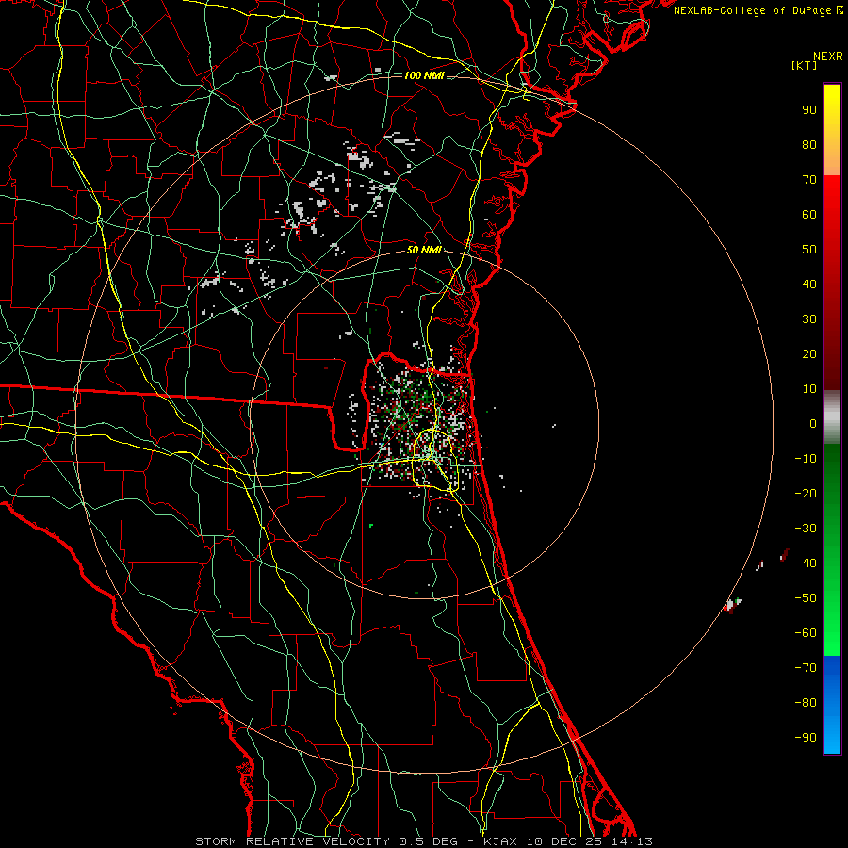The height and width of the screenshot is (848, 848).
Task: Click the -20 value on the velocity scale
Action: (x=806, y=493)
